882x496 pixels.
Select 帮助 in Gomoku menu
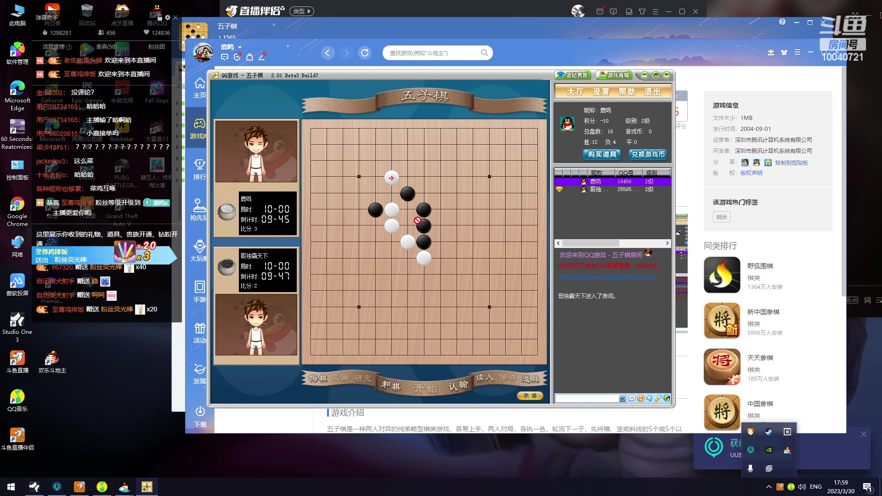click(627, 92)
